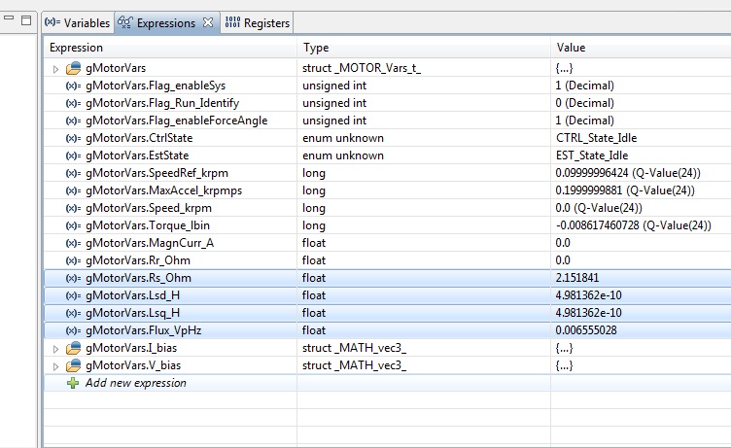Image resolution: width=731 pixels, height=448 pixels.
Task: Expand the gMotorVars struct node
Action: pyautogui.click(x=56, y=69)
